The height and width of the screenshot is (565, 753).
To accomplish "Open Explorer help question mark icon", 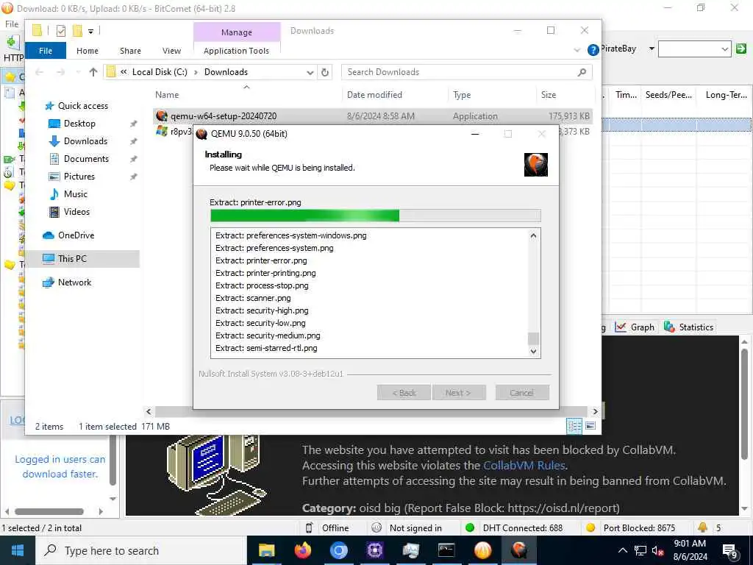I will pos(593,50).
